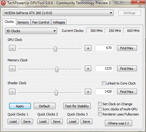Check Renderer uses Fullscreen option
This screenshot has height=132, width=146.
[100, 114]
